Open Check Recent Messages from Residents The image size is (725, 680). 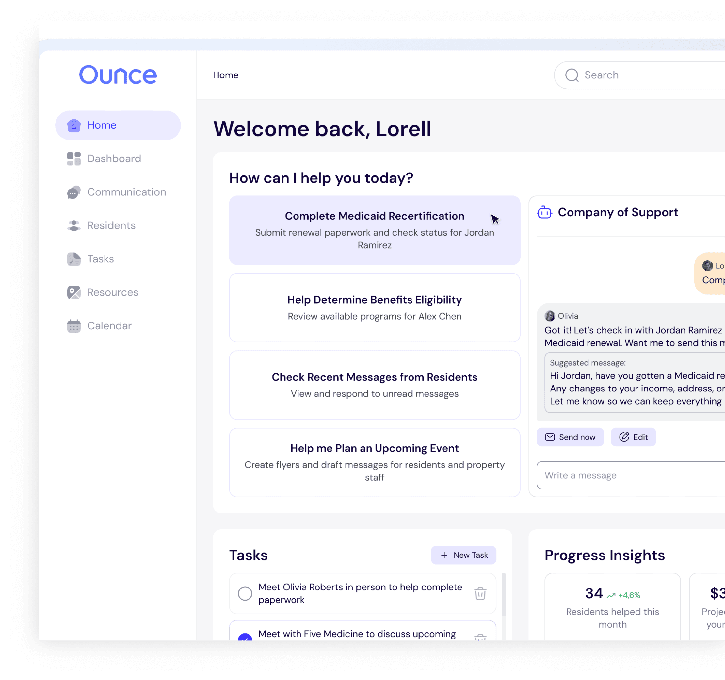click(x=375, y=385)
